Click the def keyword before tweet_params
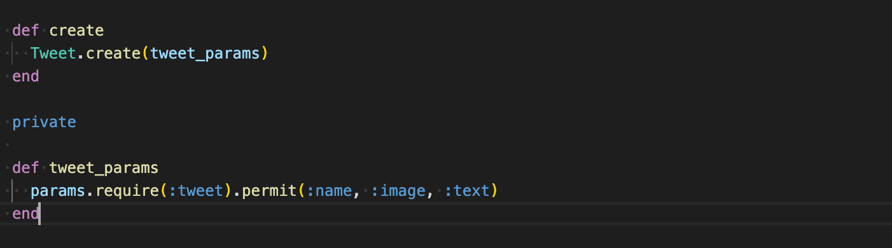Screen dimensions: 892x248 25,168
